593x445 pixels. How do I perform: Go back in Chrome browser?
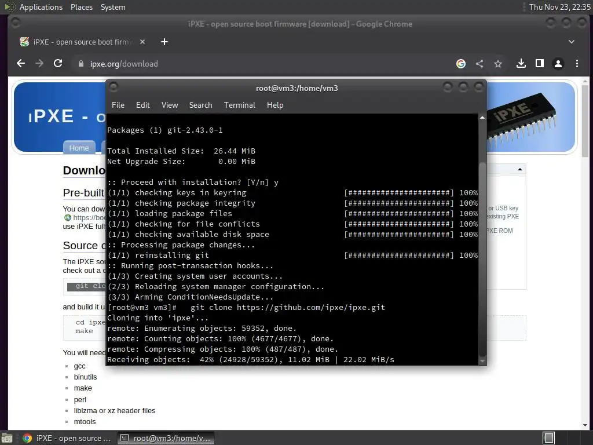coord(21,64)
